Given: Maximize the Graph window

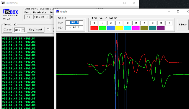Looking at the screenshot, I should pyautogui.click(x=178, y=12).
